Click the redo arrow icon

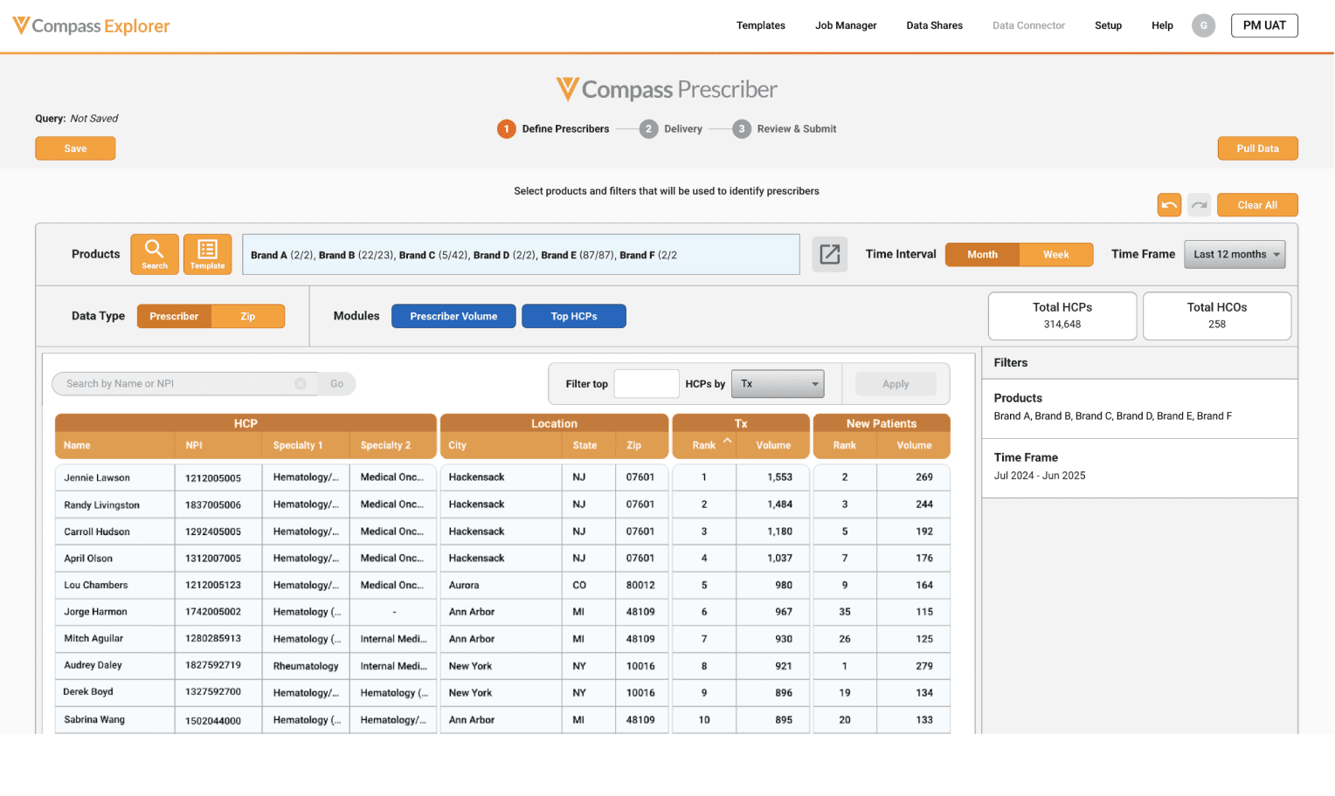(x=1199, y=205)
